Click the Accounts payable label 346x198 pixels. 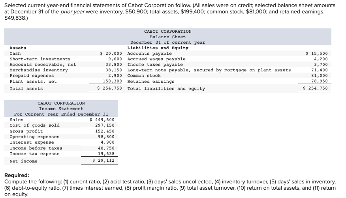[149, 54]
